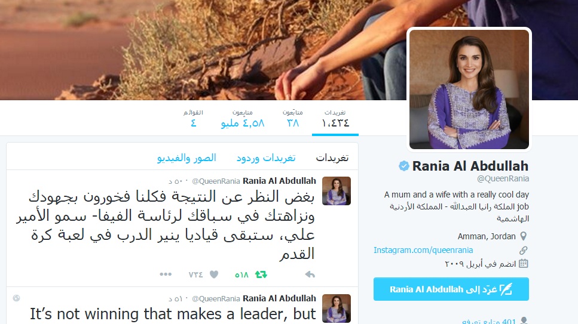Retweet the Arabic FIFA tweet
This screenshot has height=324, width=578.
261,274
